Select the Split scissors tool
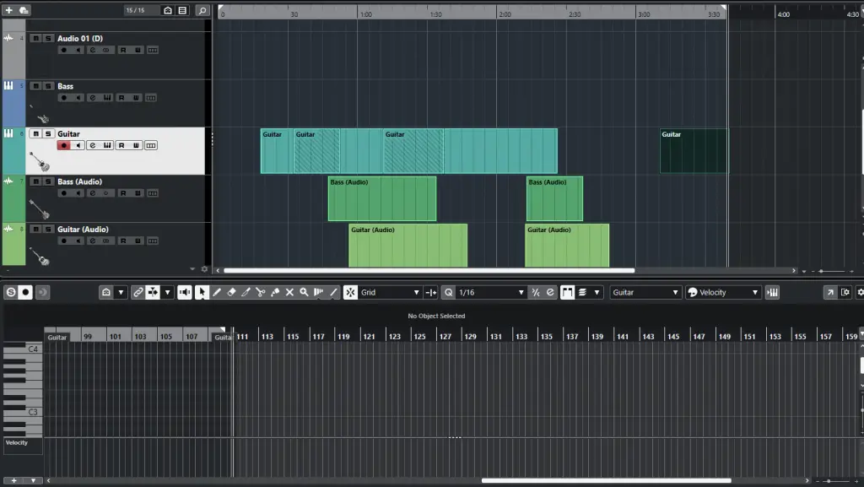The image size is (864, 487). 261,292
